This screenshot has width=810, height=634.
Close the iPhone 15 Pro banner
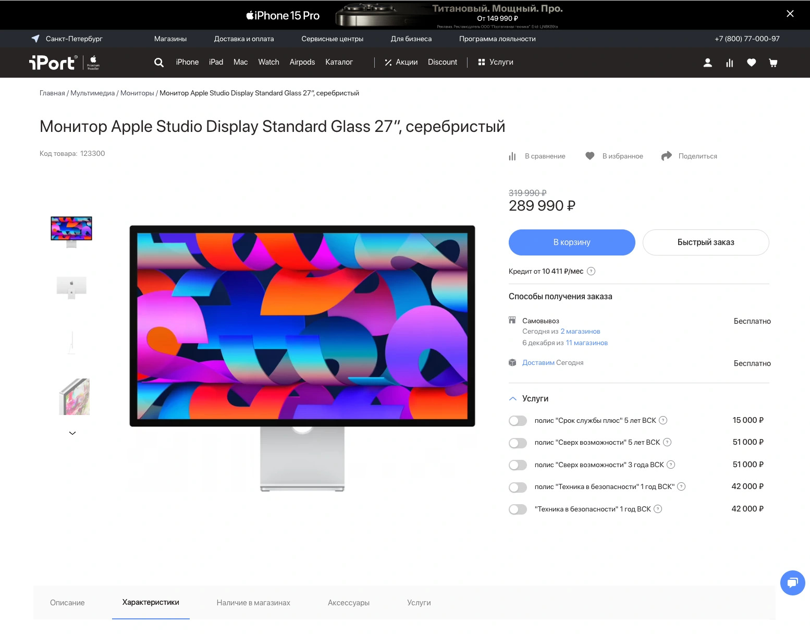pos(790,14)
